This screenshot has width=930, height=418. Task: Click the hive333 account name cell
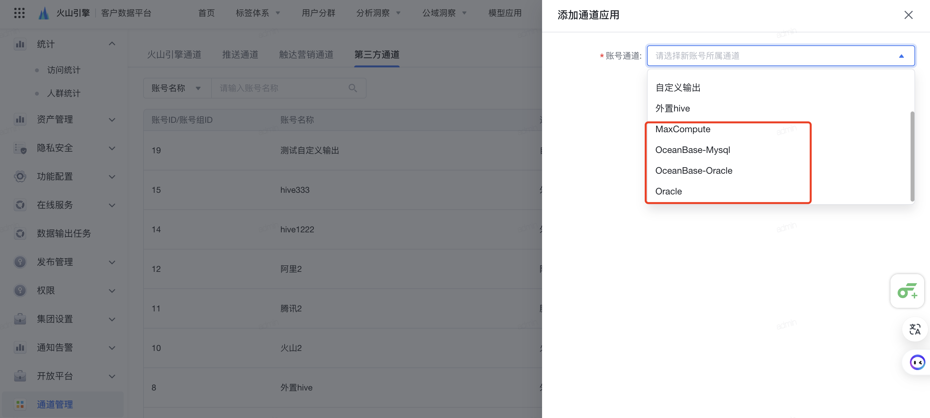[295, 190]
